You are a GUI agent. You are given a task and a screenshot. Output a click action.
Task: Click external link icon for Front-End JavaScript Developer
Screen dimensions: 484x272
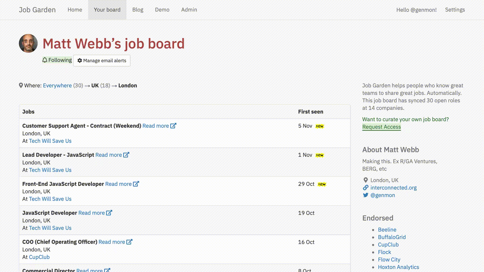(136, 184)
